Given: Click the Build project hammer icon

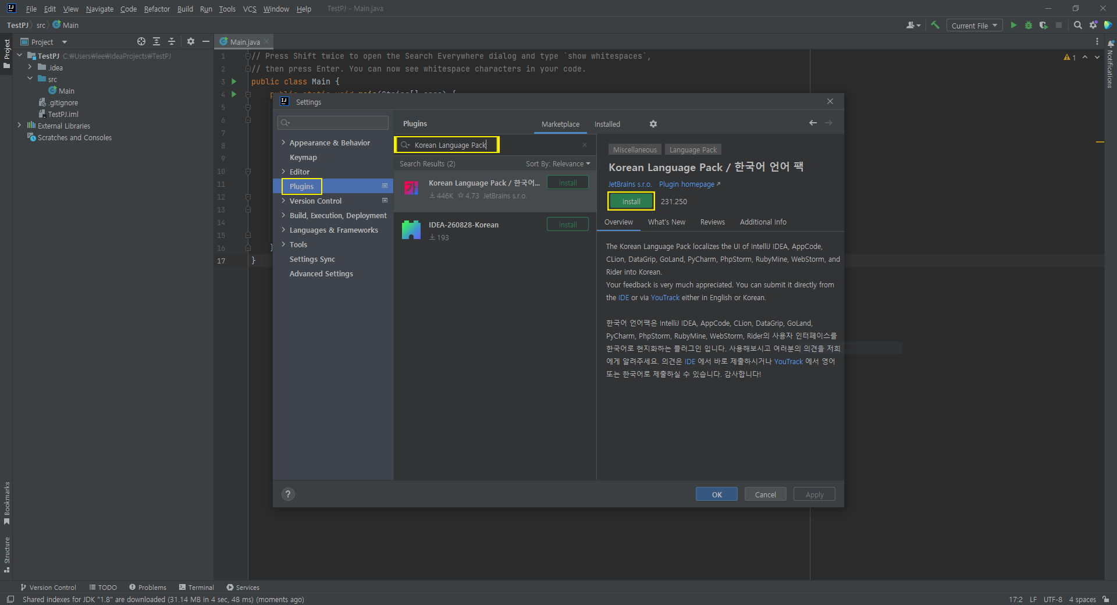Looking at the screenshot, I should point(935,25).
